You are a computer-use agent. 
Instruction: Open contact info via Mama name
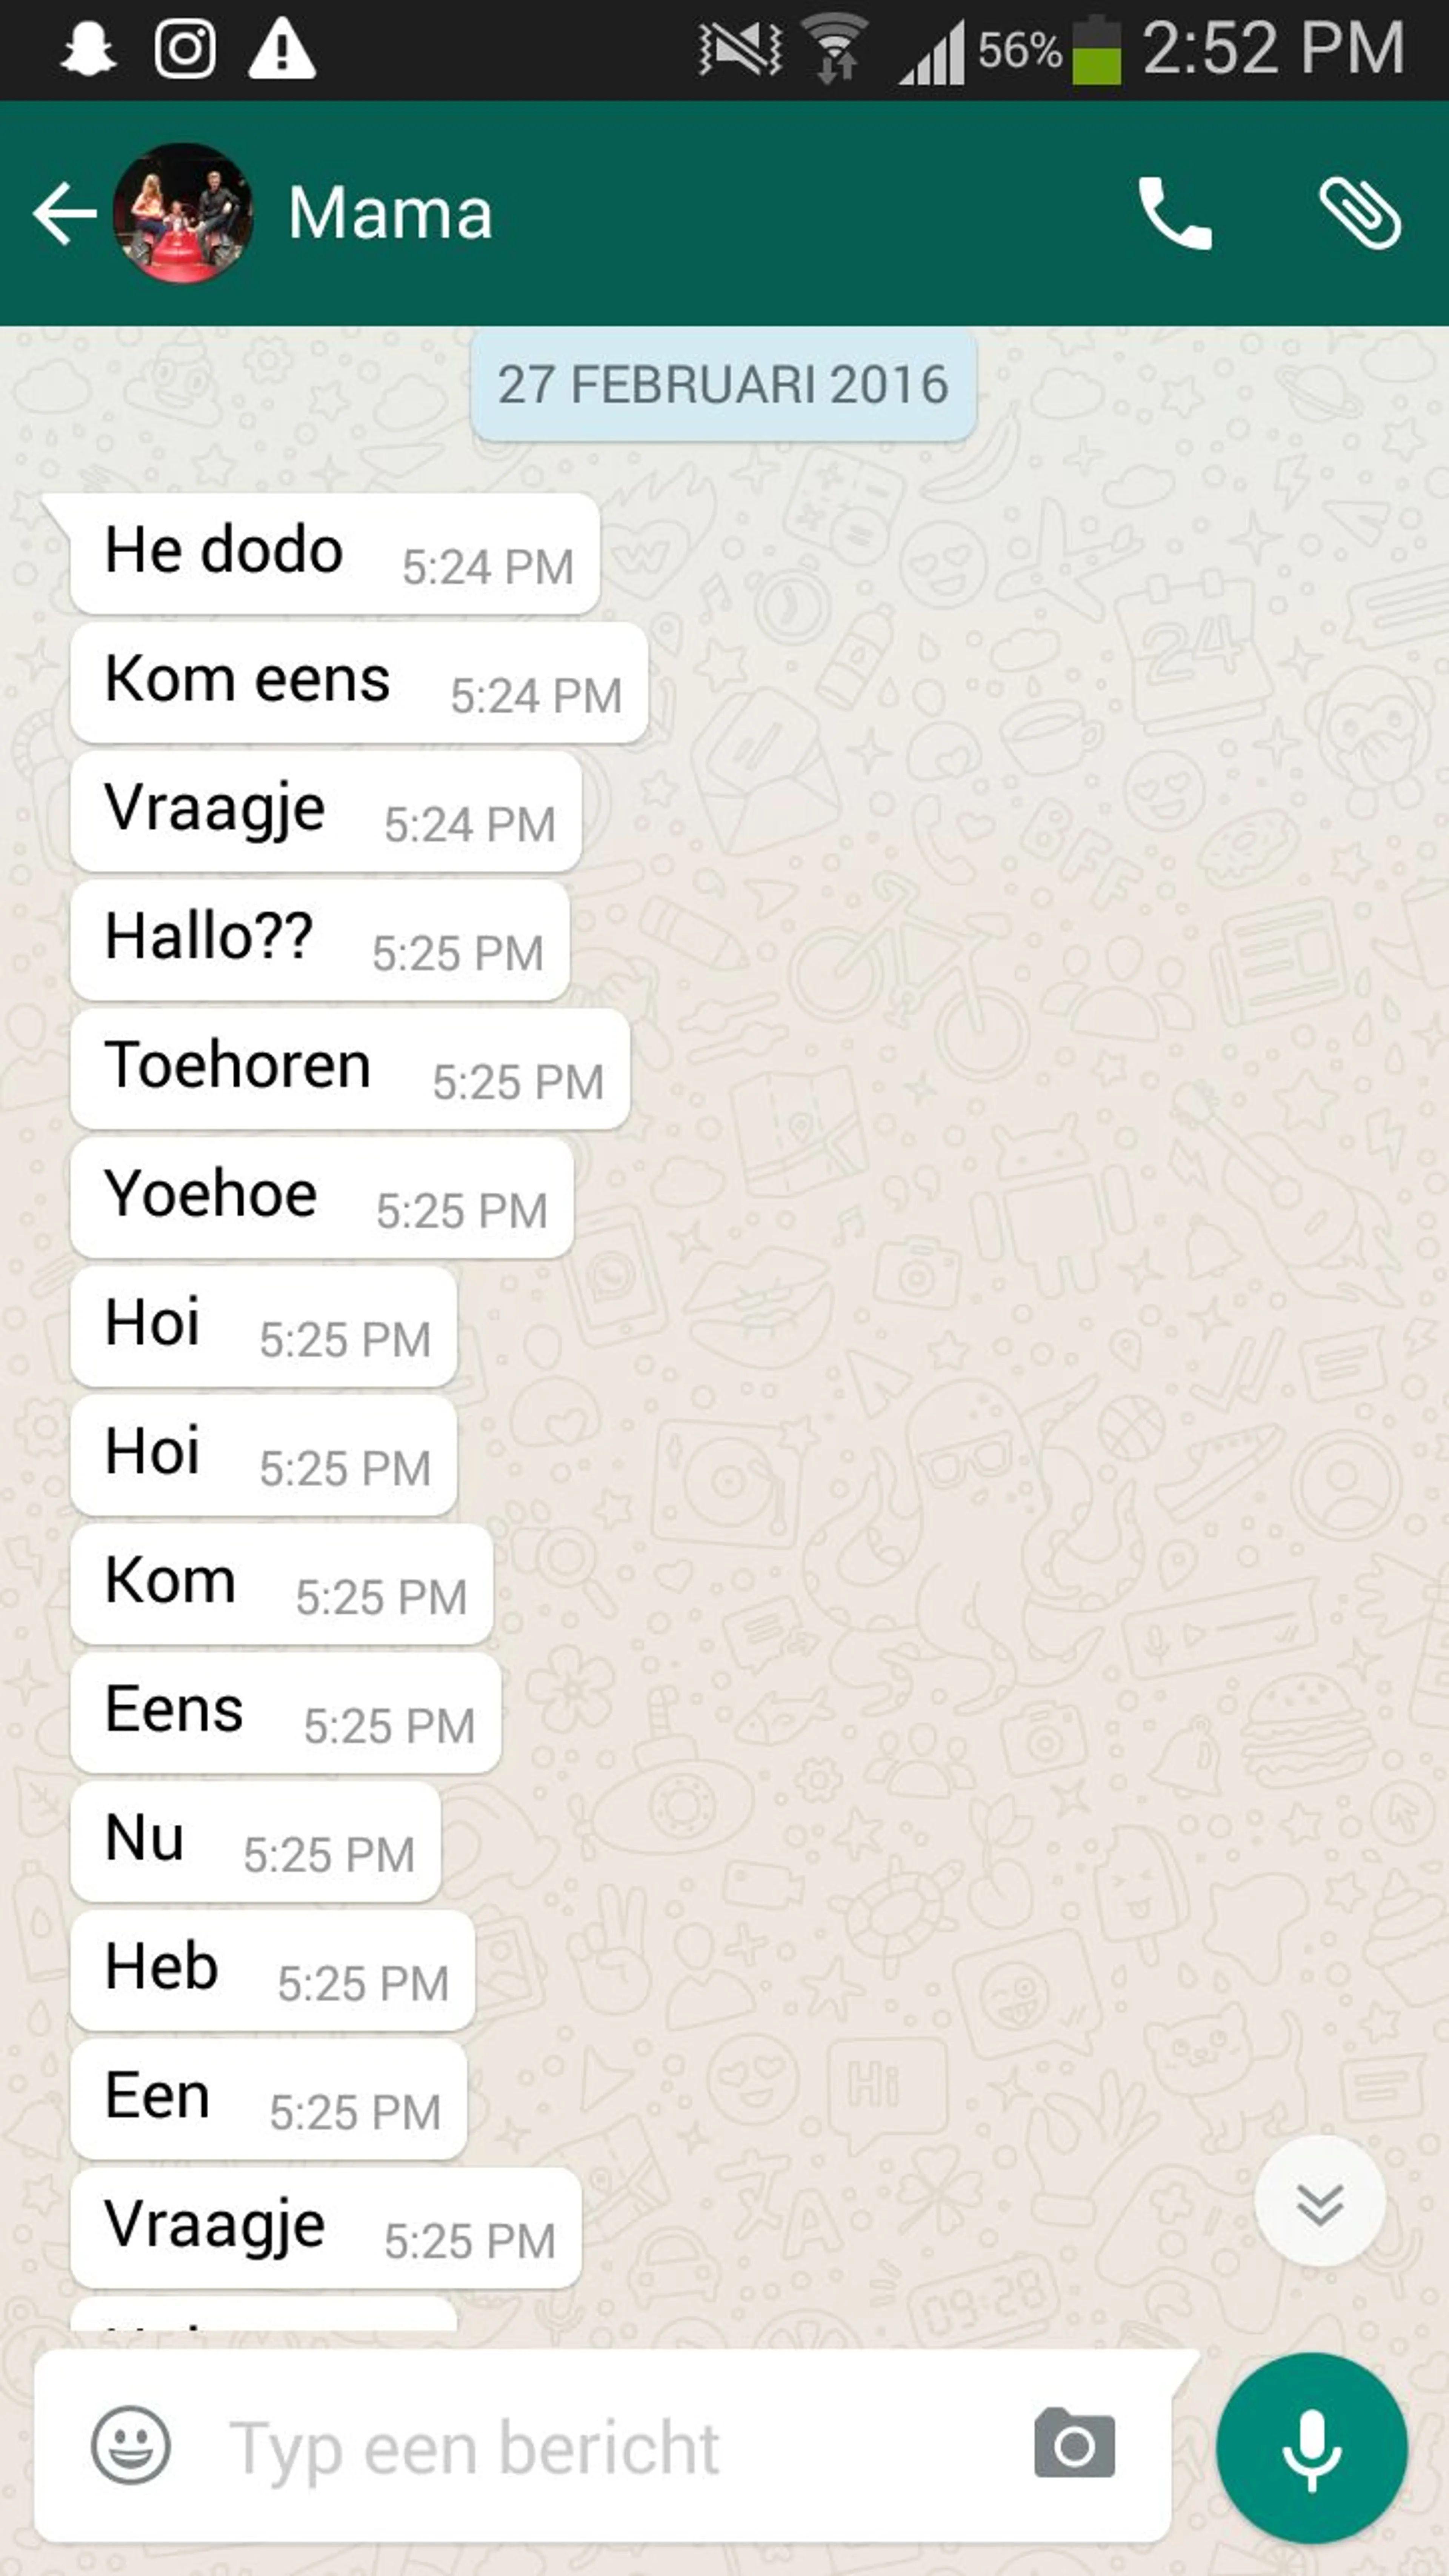(x=390, y=213)
